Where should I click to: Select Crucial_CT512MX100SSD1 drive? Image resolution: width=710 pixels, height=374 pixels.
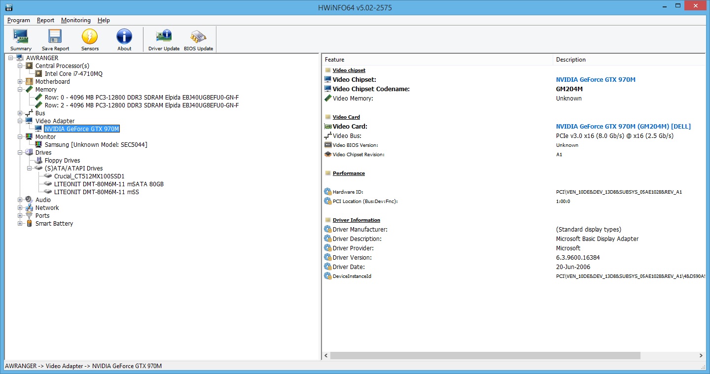[89, 176]
